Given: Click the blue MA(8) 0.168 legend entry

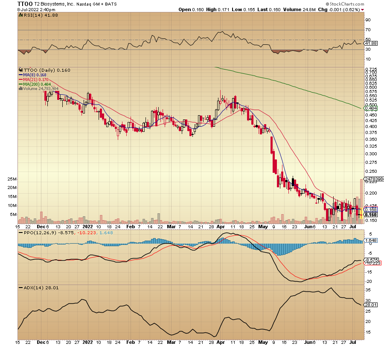Looking at the screenshot, I should point(32,75).
